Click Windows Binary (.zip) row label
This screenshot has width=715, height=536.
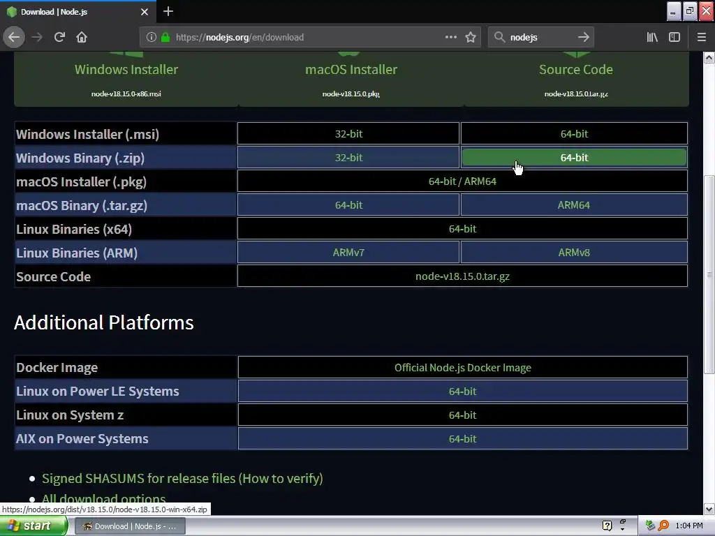tap(80, 158)
